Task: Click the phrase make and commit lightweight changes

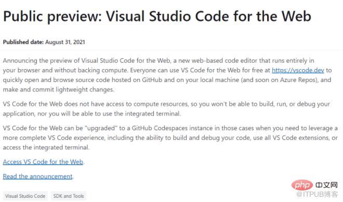Action: tap(58, 89)
